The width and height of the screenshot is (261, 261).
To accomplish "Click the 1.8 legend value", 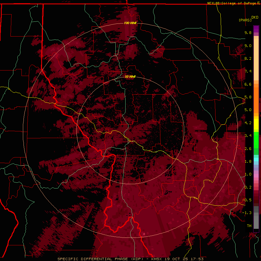I will [x=248, y=162].
